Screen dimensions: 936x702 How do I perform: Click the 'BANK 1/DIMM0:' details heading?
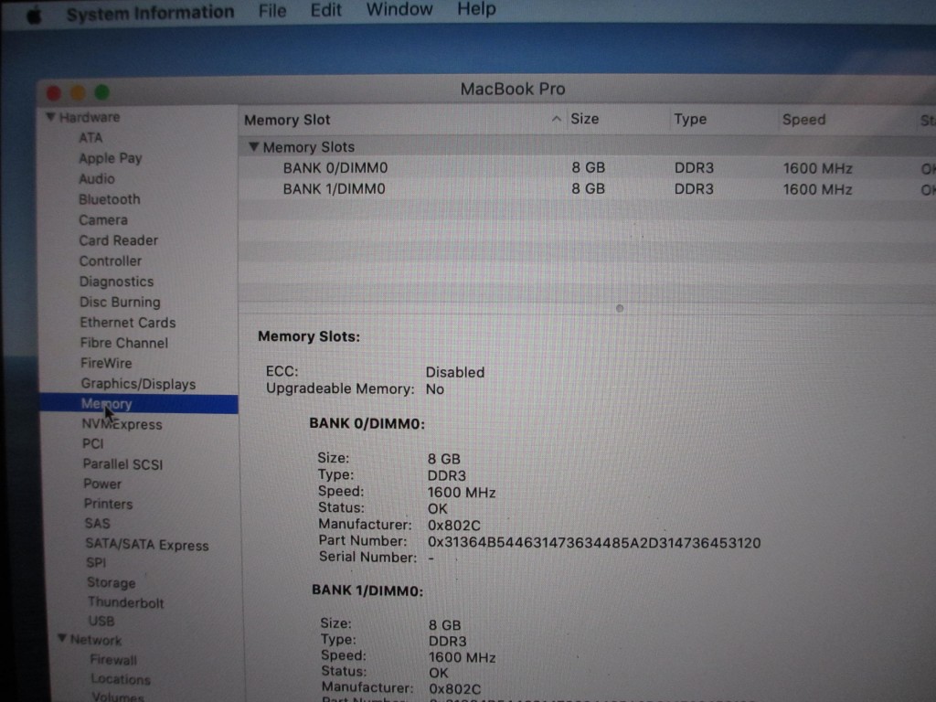[x=367, y=590]
